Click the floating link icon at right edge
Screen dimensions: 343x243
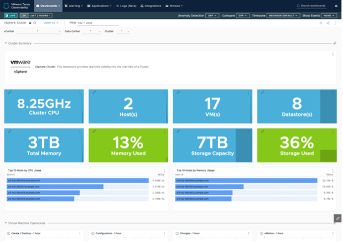(x=337, y=218)
